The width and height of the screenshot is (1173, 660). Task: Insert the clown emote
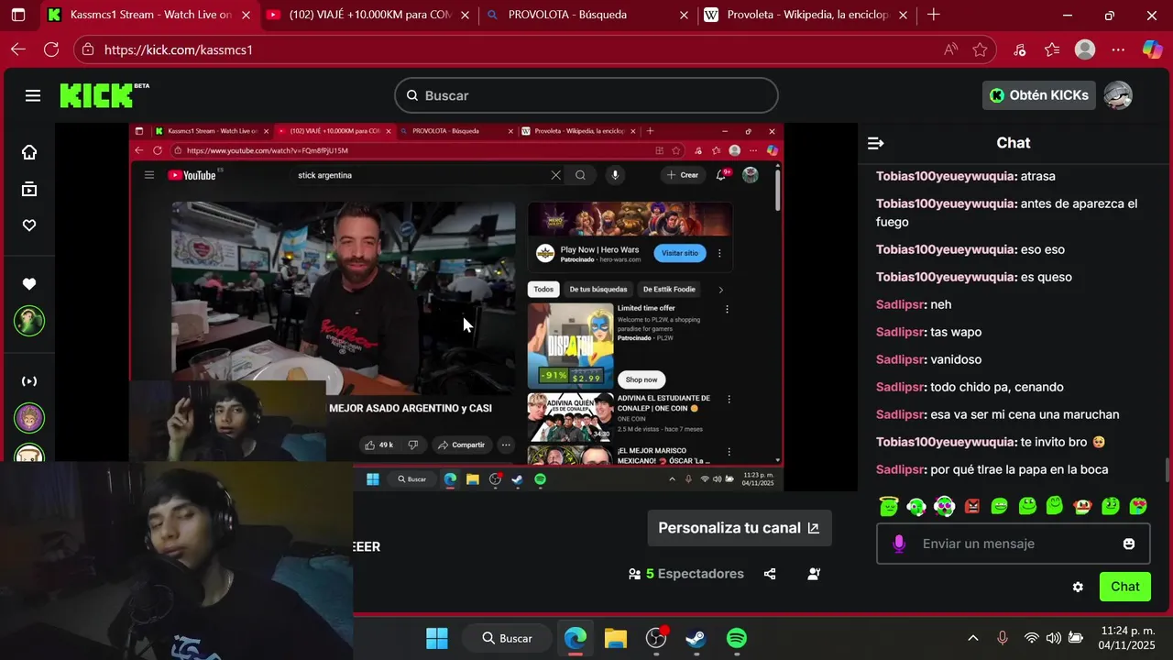pyautogui.click(x=1082, y=505)
